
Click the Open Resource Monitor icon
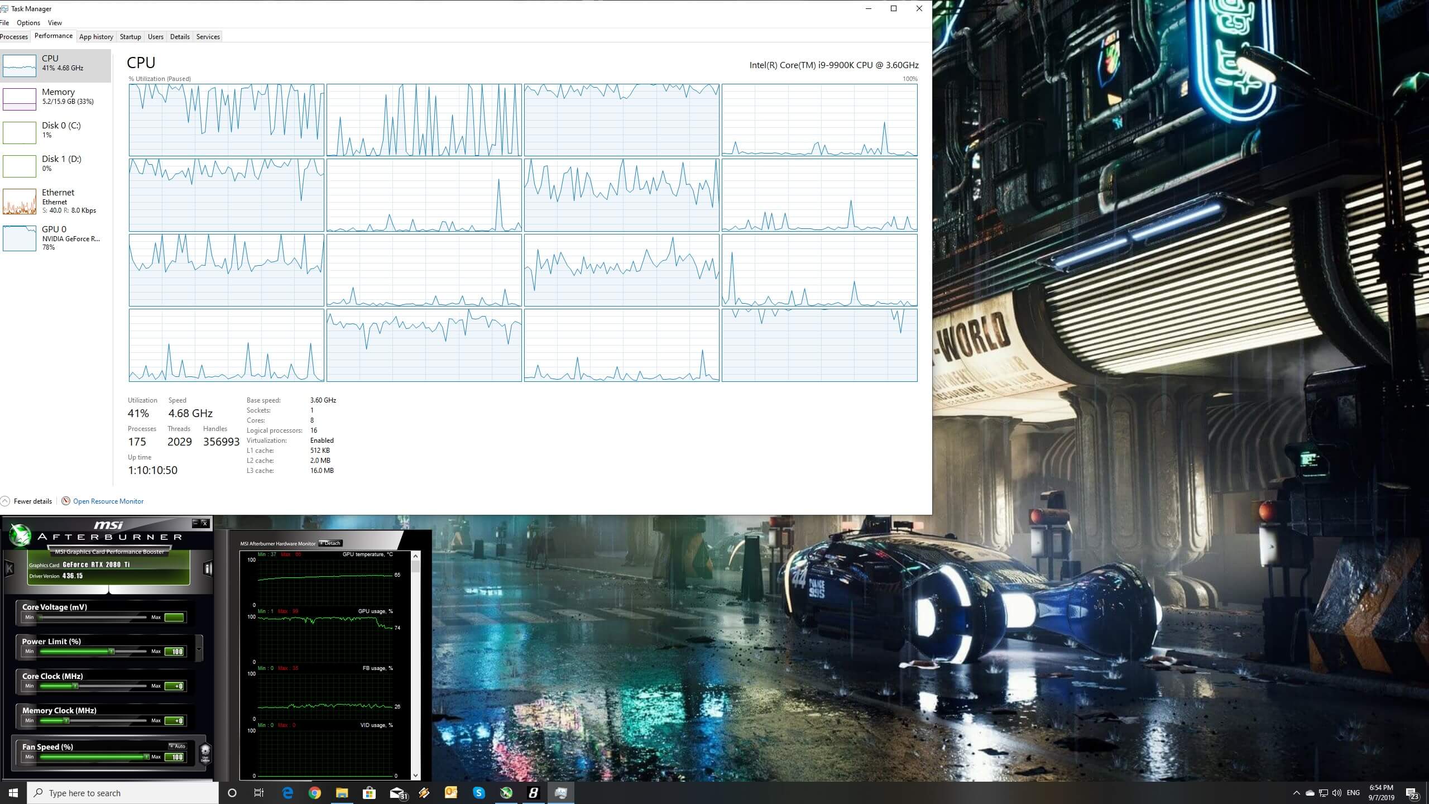(66, 501)
